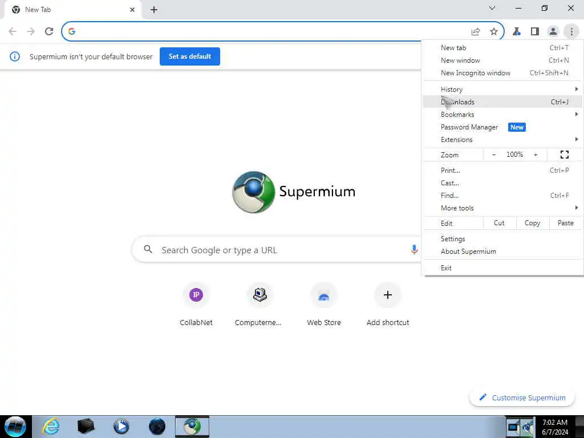The image size is (584, 438).
Task: Choose Cast... in the menu
Action: pos(502,183)
